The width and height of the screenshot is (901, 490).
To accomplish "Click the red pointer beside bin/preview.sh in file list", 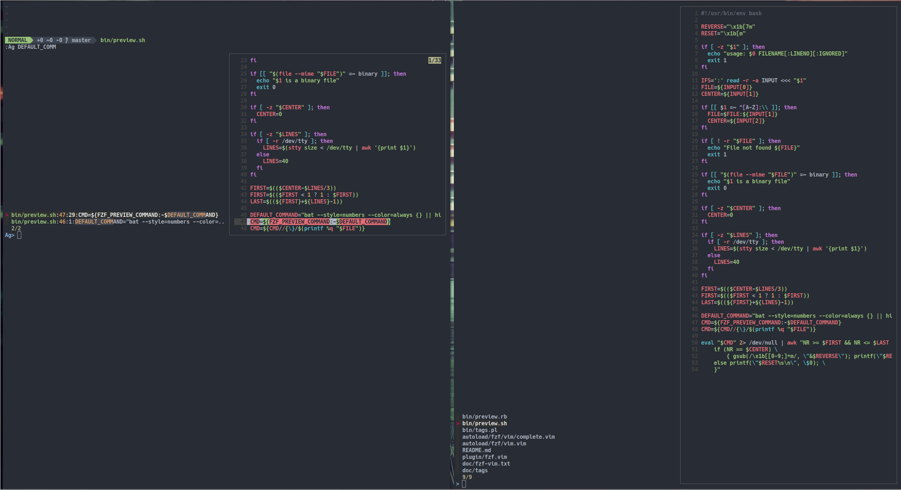I will [458, 423].
